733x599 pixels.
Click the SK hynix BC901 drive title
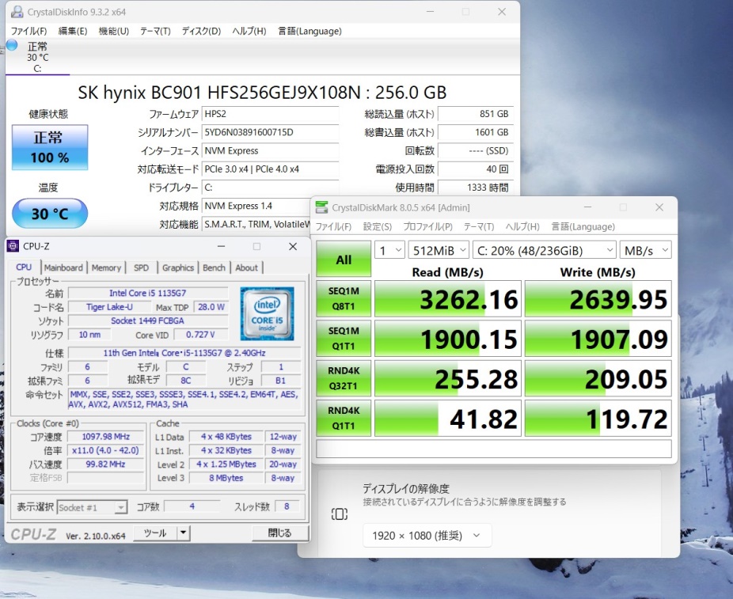tap(262, 93)
